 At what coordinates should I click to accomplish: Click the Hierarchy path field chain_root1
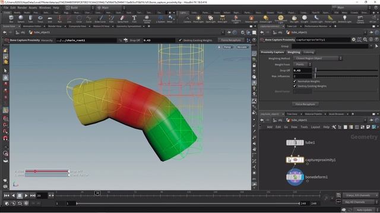point(86,40)
